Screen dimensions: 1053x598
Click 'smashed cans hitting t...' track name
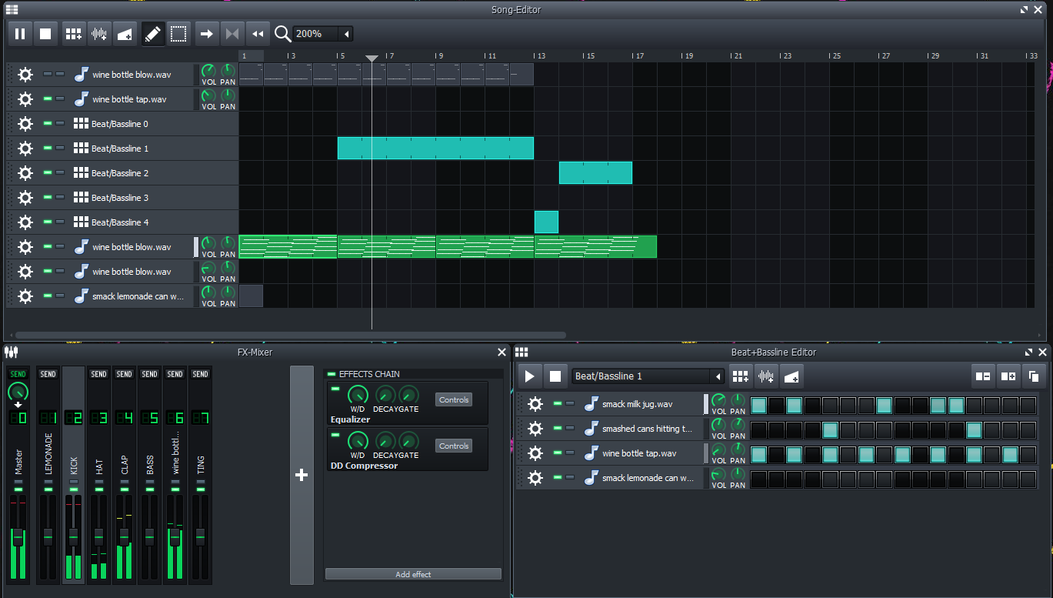click(648, 429)
